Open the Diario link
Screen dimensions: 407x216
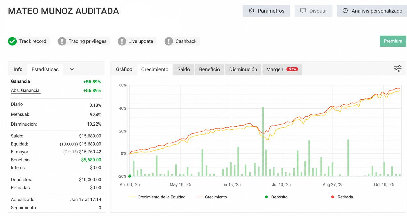click(17, 104)
